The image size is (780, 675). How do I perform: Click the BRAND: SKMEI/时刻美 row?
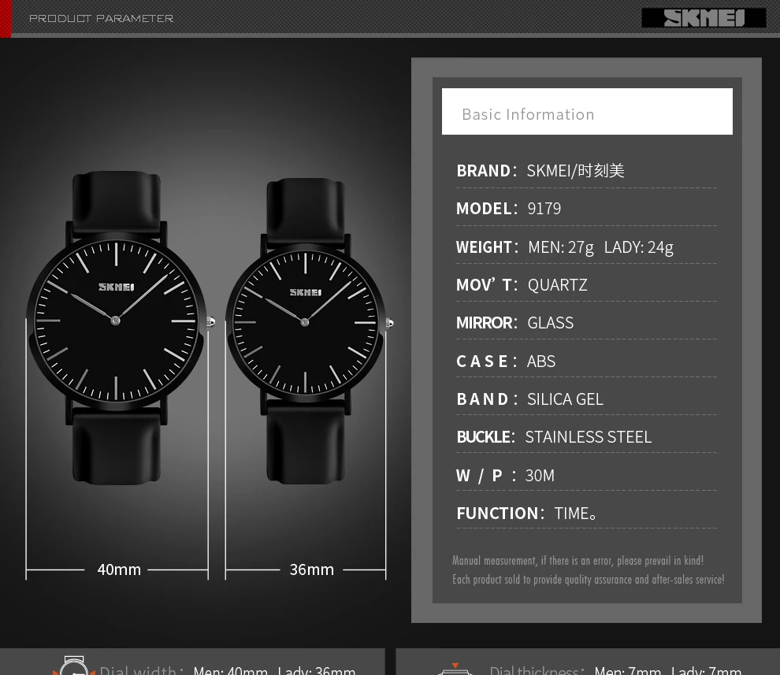[x=586, y=171]
